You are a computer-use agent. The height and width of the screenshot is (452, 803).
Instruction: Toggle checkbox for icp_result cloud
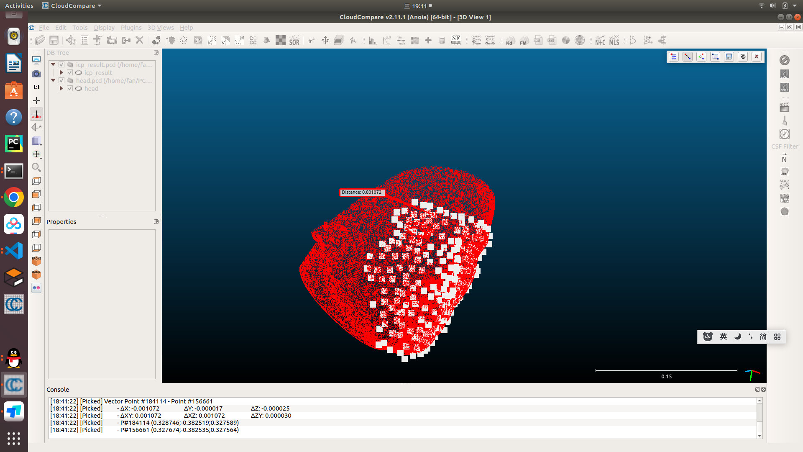[x=70, y=72]
